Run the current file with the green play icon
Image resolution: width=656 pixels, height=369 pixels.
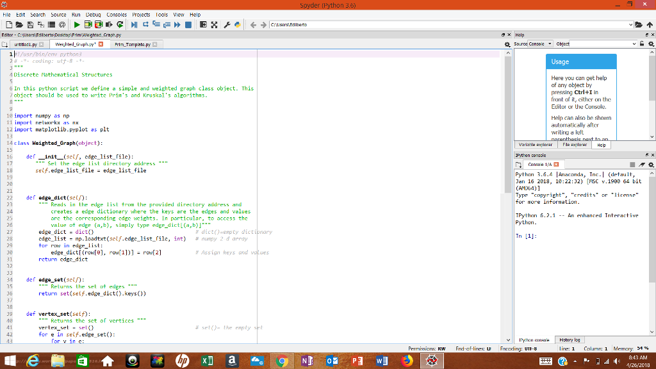(78, 24)
